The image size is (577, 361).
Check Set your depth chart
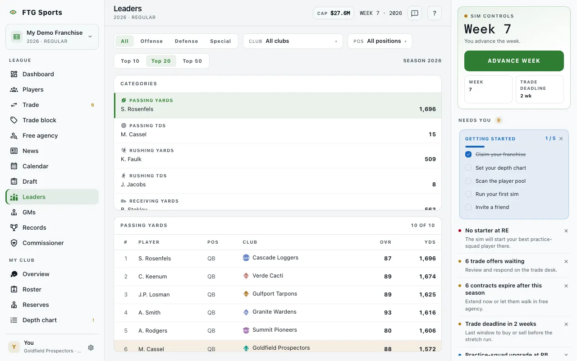(x=468, y=167)
